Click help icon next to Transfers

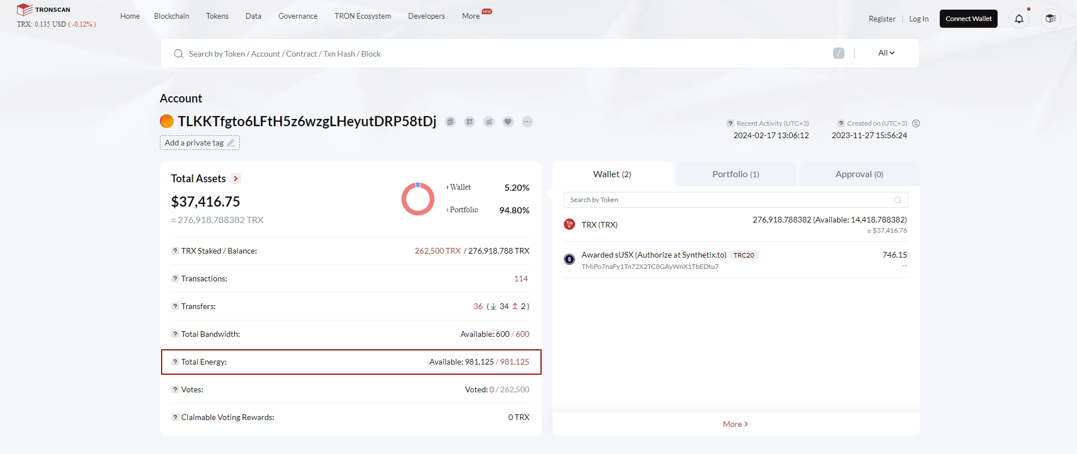coord(175,306)
